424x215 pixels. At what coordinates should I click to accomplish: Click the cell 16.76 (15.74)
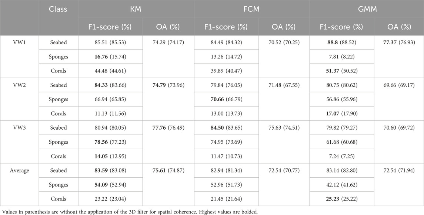tap(111, 57)
